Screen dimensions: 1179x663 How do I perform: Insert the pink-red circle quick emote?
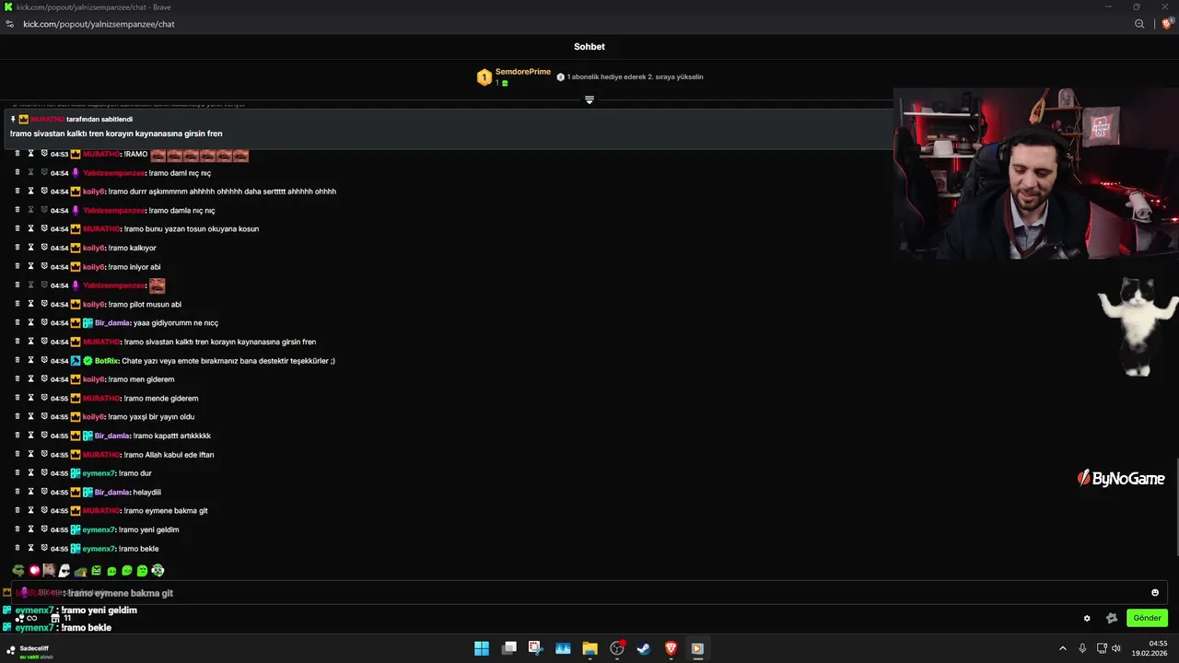pos(34,571)
